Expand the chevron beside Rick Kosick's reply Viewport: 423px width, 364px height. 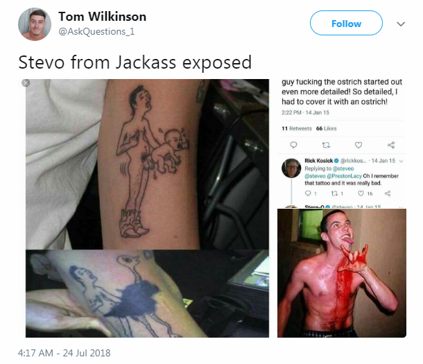[401, 161]
